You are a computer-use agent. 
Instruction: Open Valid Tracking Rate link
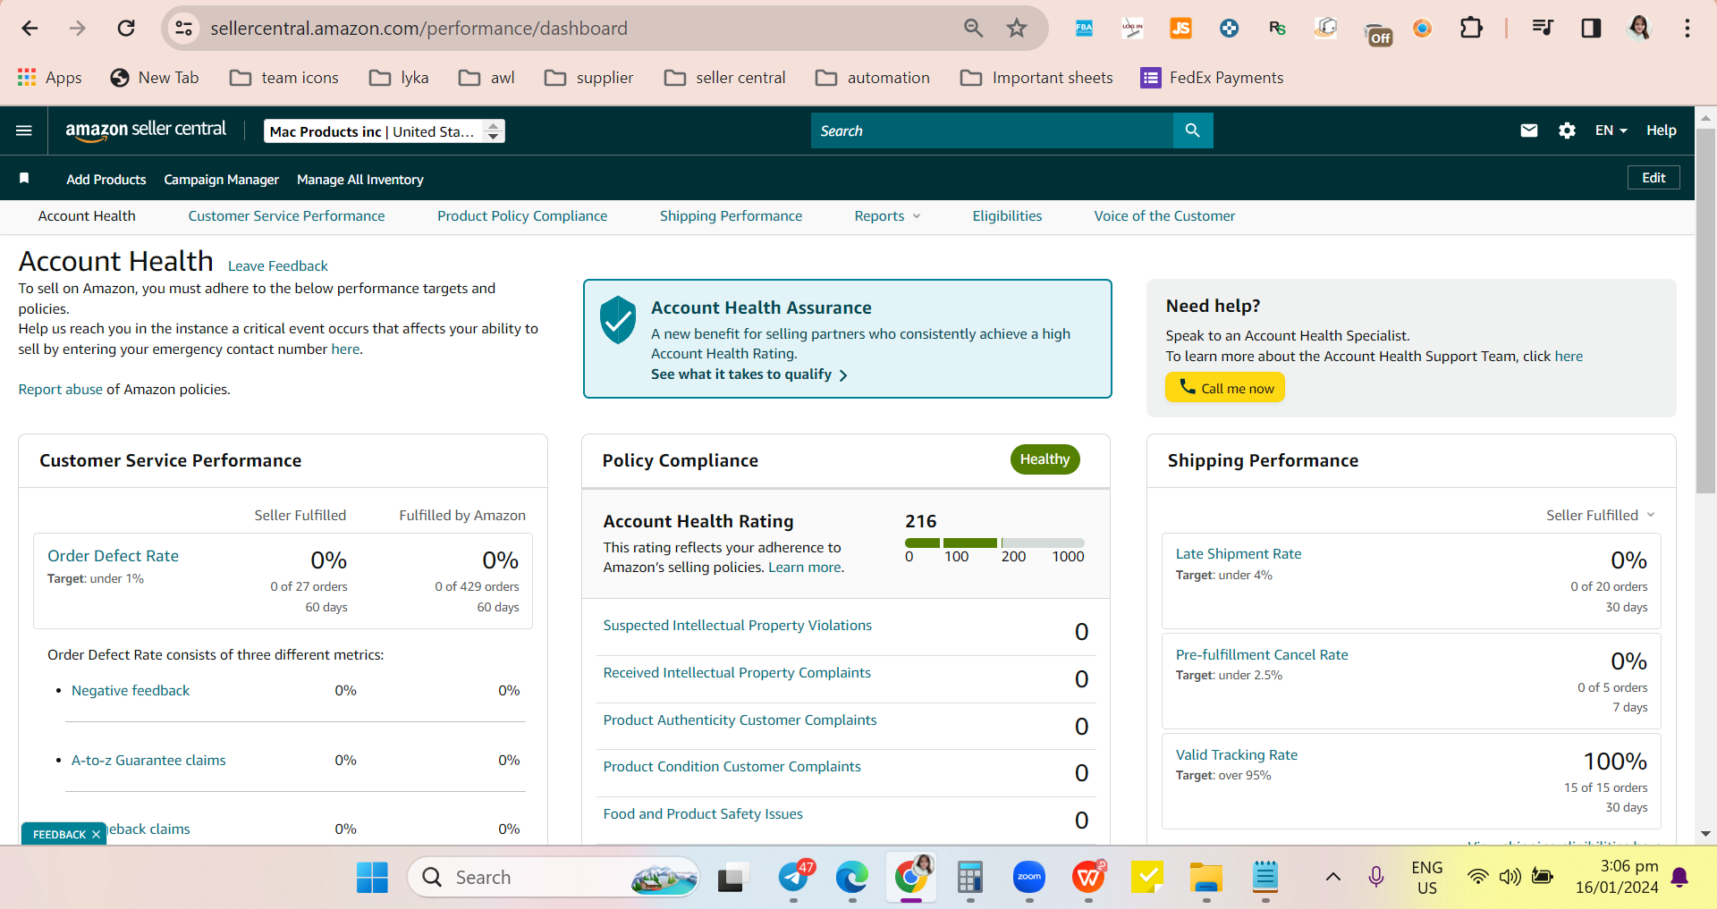coord(1236,755)
